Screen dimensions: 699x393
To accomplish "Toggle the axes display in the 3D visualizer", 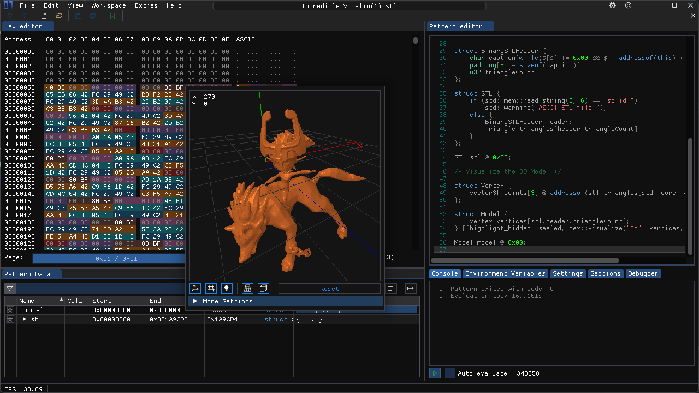I will (x=195, y=288).
